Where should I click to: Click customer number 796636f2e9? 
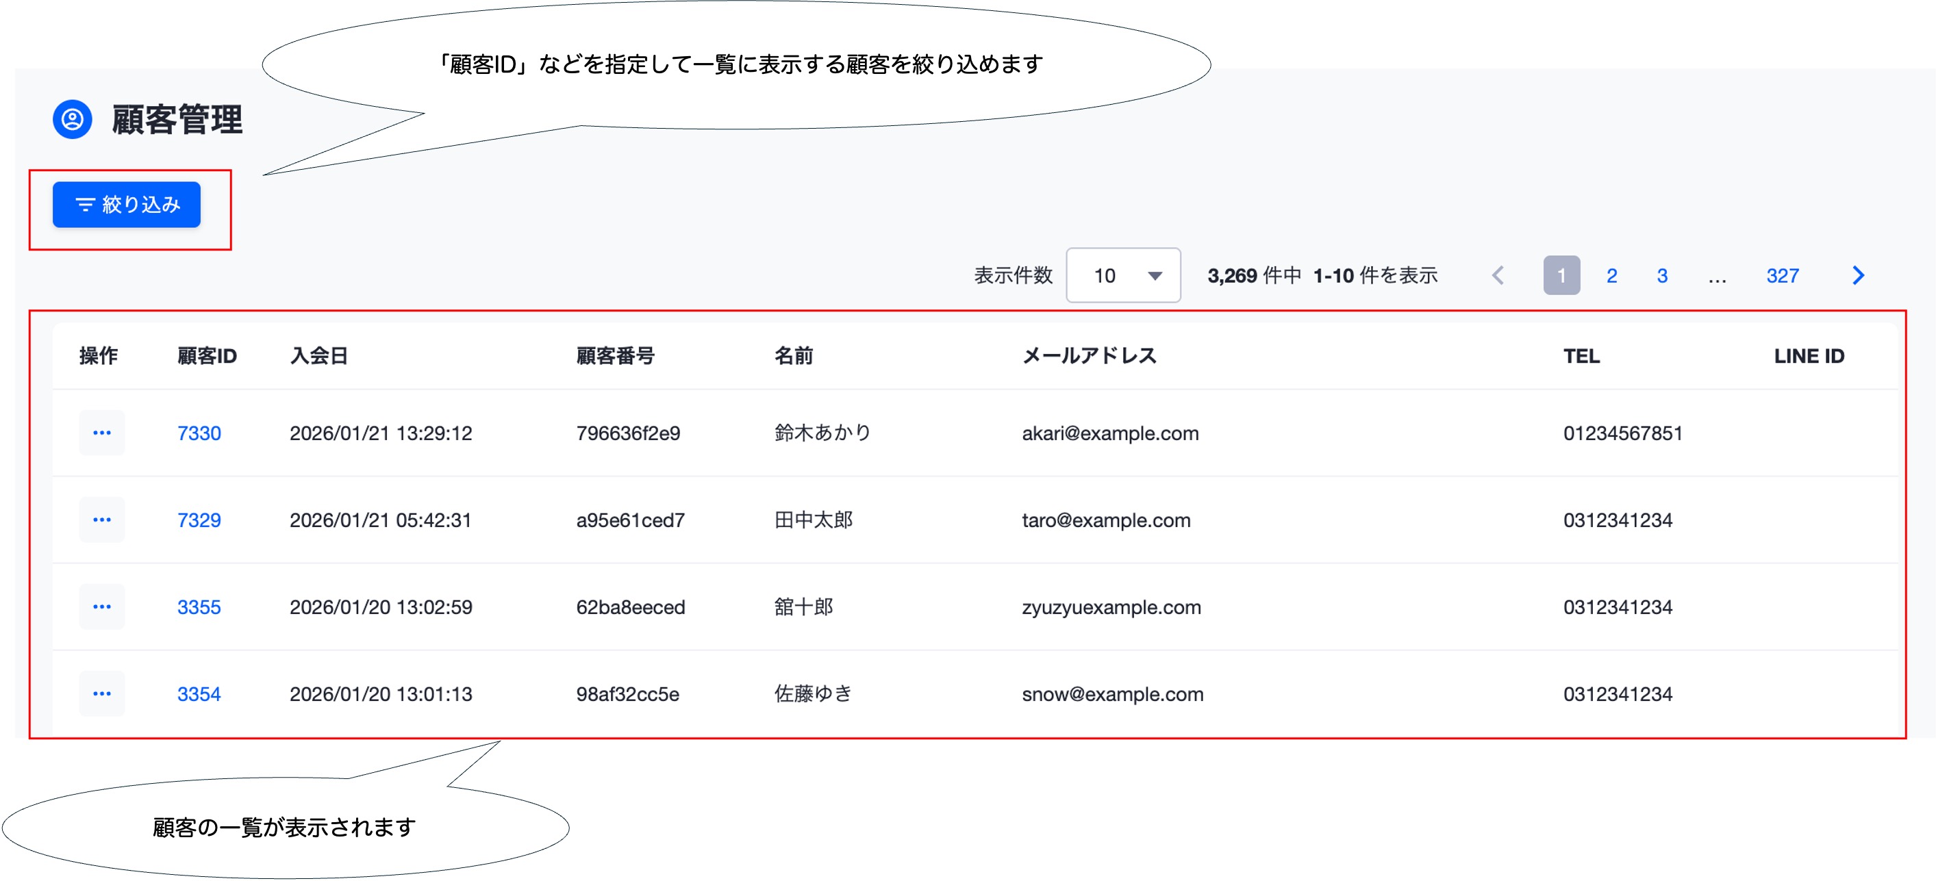(x=628, y=433)
